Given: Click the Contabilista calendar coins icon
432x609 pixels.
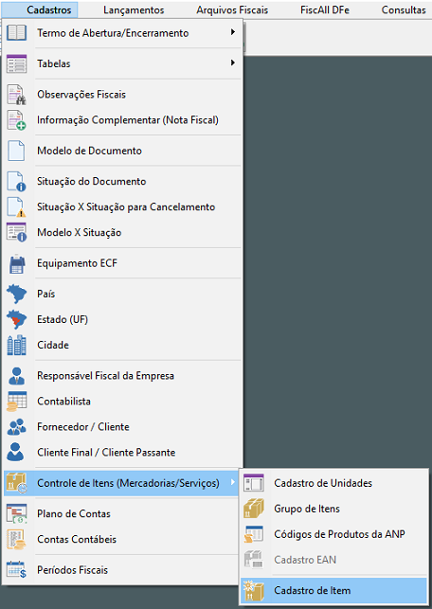Looking at the screenshot, I should click(16, 402).
